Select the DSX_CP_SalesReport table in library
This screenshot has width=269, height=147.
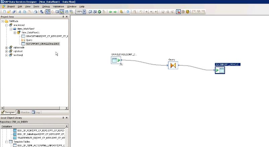[41, 134]
